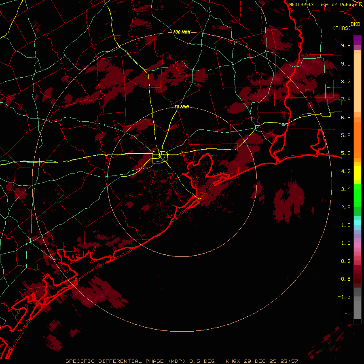The image size is (364, 364).
Task: Click the -1.3 scale value
Action: coord(344,297)
